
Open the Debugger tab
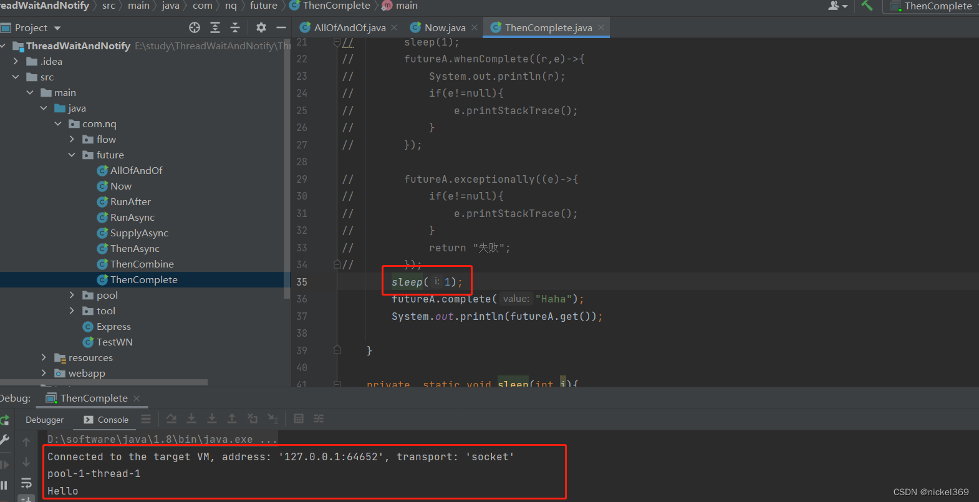(x=44, y=420)
